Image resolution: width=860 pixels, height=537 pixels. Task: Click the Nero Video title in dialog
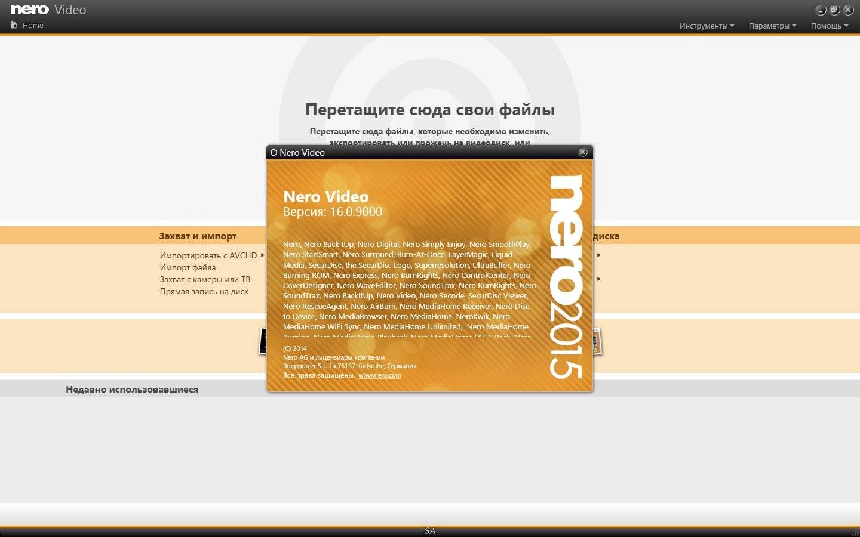pyautogui.click(x=325, y=196)
